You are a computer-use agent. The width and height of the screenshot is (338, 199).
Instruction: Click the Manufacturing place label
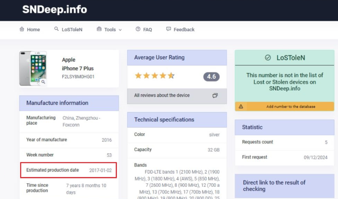coord(41,120)
